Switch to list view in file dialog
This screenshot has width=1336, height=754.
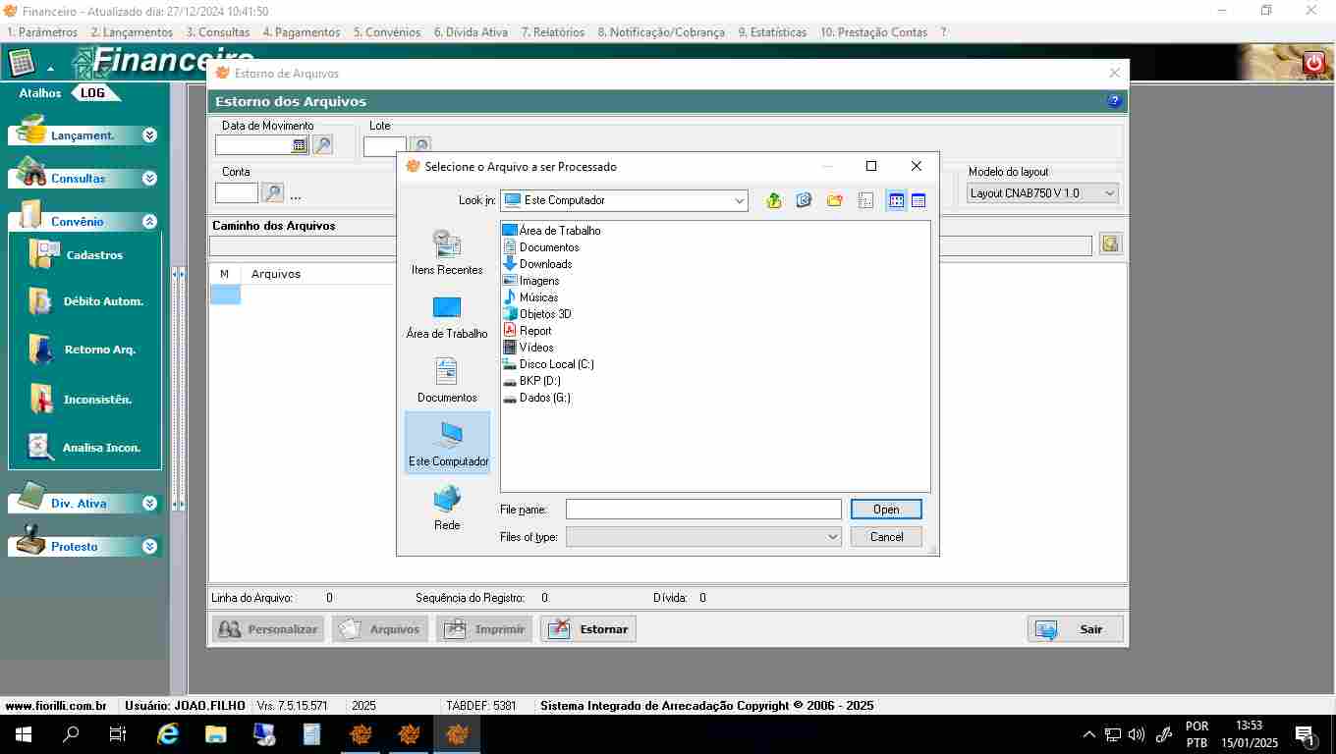point(896,200)
